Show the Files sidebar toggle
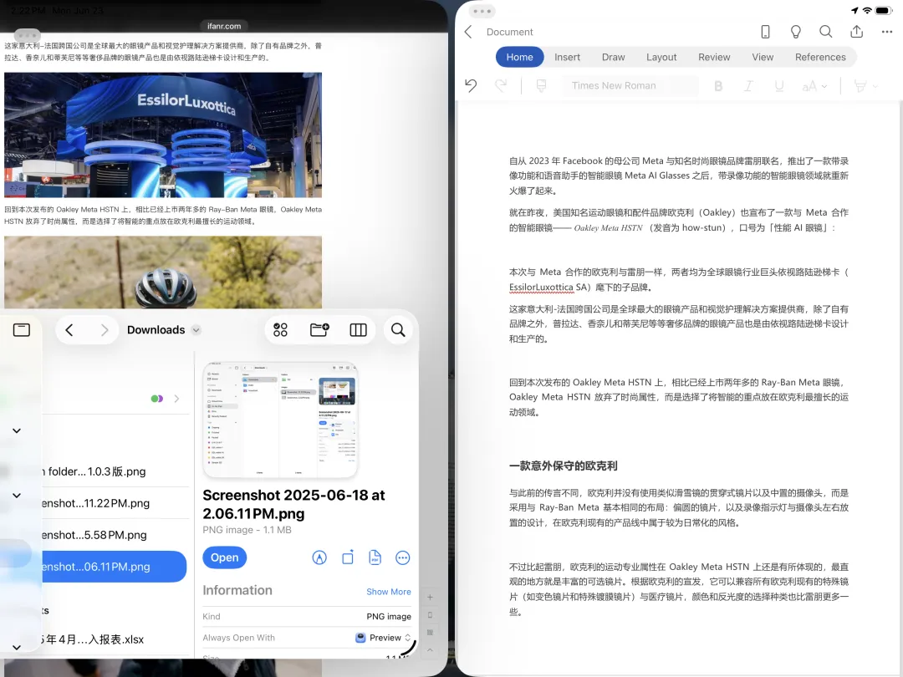 coord(22,330)
